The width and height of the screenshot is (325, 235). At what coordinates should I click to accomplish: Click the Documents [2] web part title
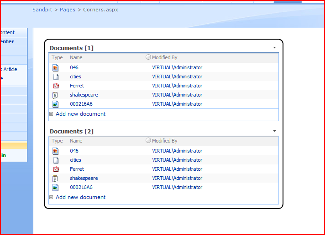point(71,132)
